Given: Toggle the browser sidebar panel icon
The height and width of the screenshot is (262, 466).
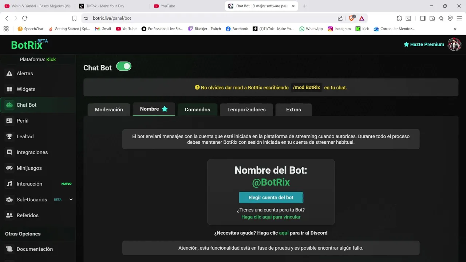Looking at the screenshot, I should 423,18.
